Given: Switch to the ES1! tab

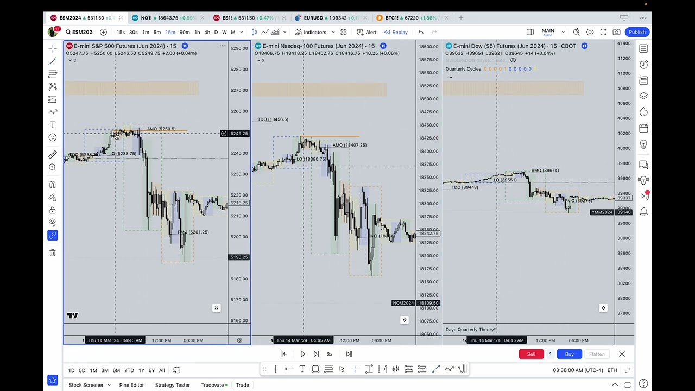Looking at the screenshot, I should tap(249, 18).
